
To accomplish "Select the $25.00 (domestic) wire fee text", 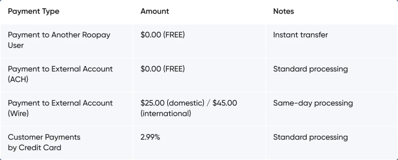I will [x=172, y=103].
